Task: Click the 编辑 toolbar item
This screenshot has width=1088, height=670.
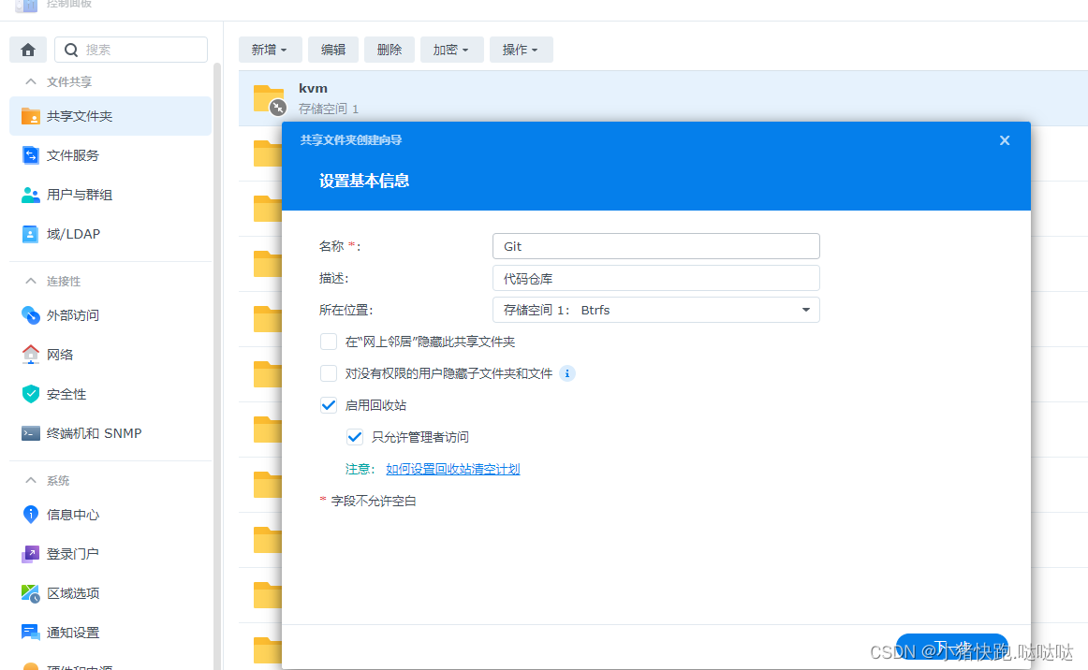Action: 332,49
